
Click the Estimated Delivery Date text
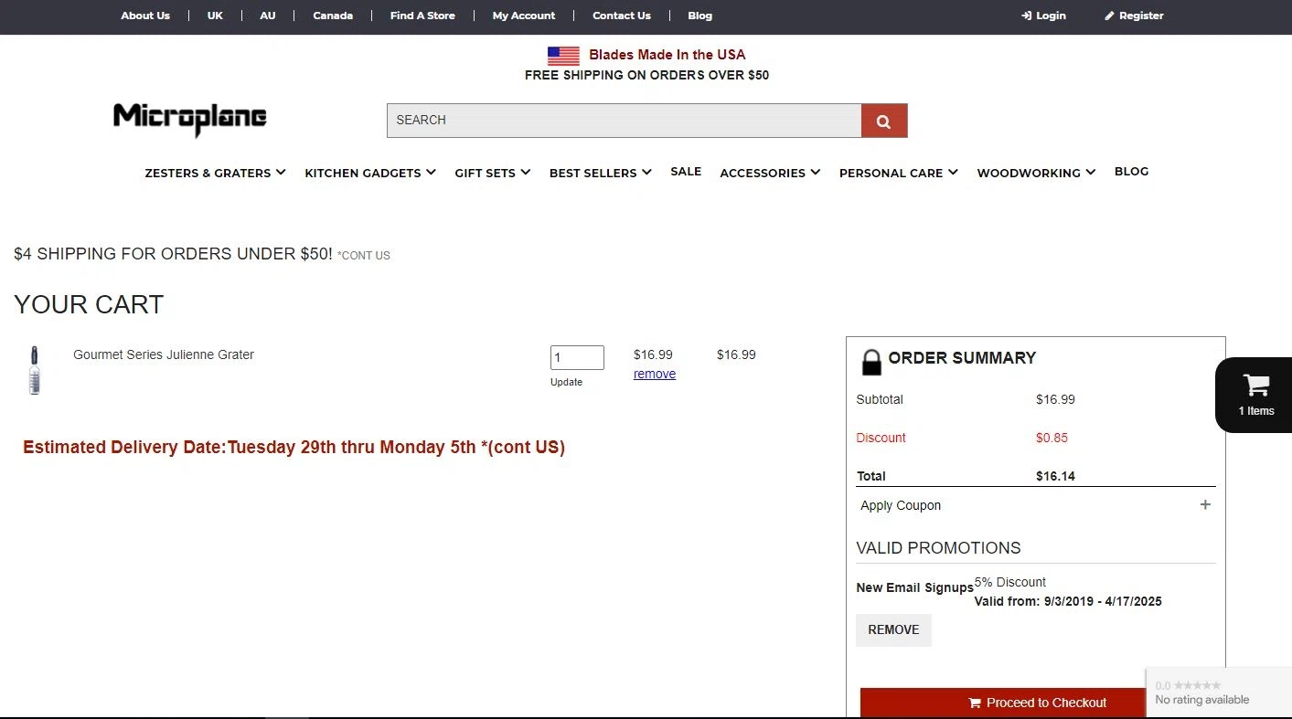(x=294, y=447)
